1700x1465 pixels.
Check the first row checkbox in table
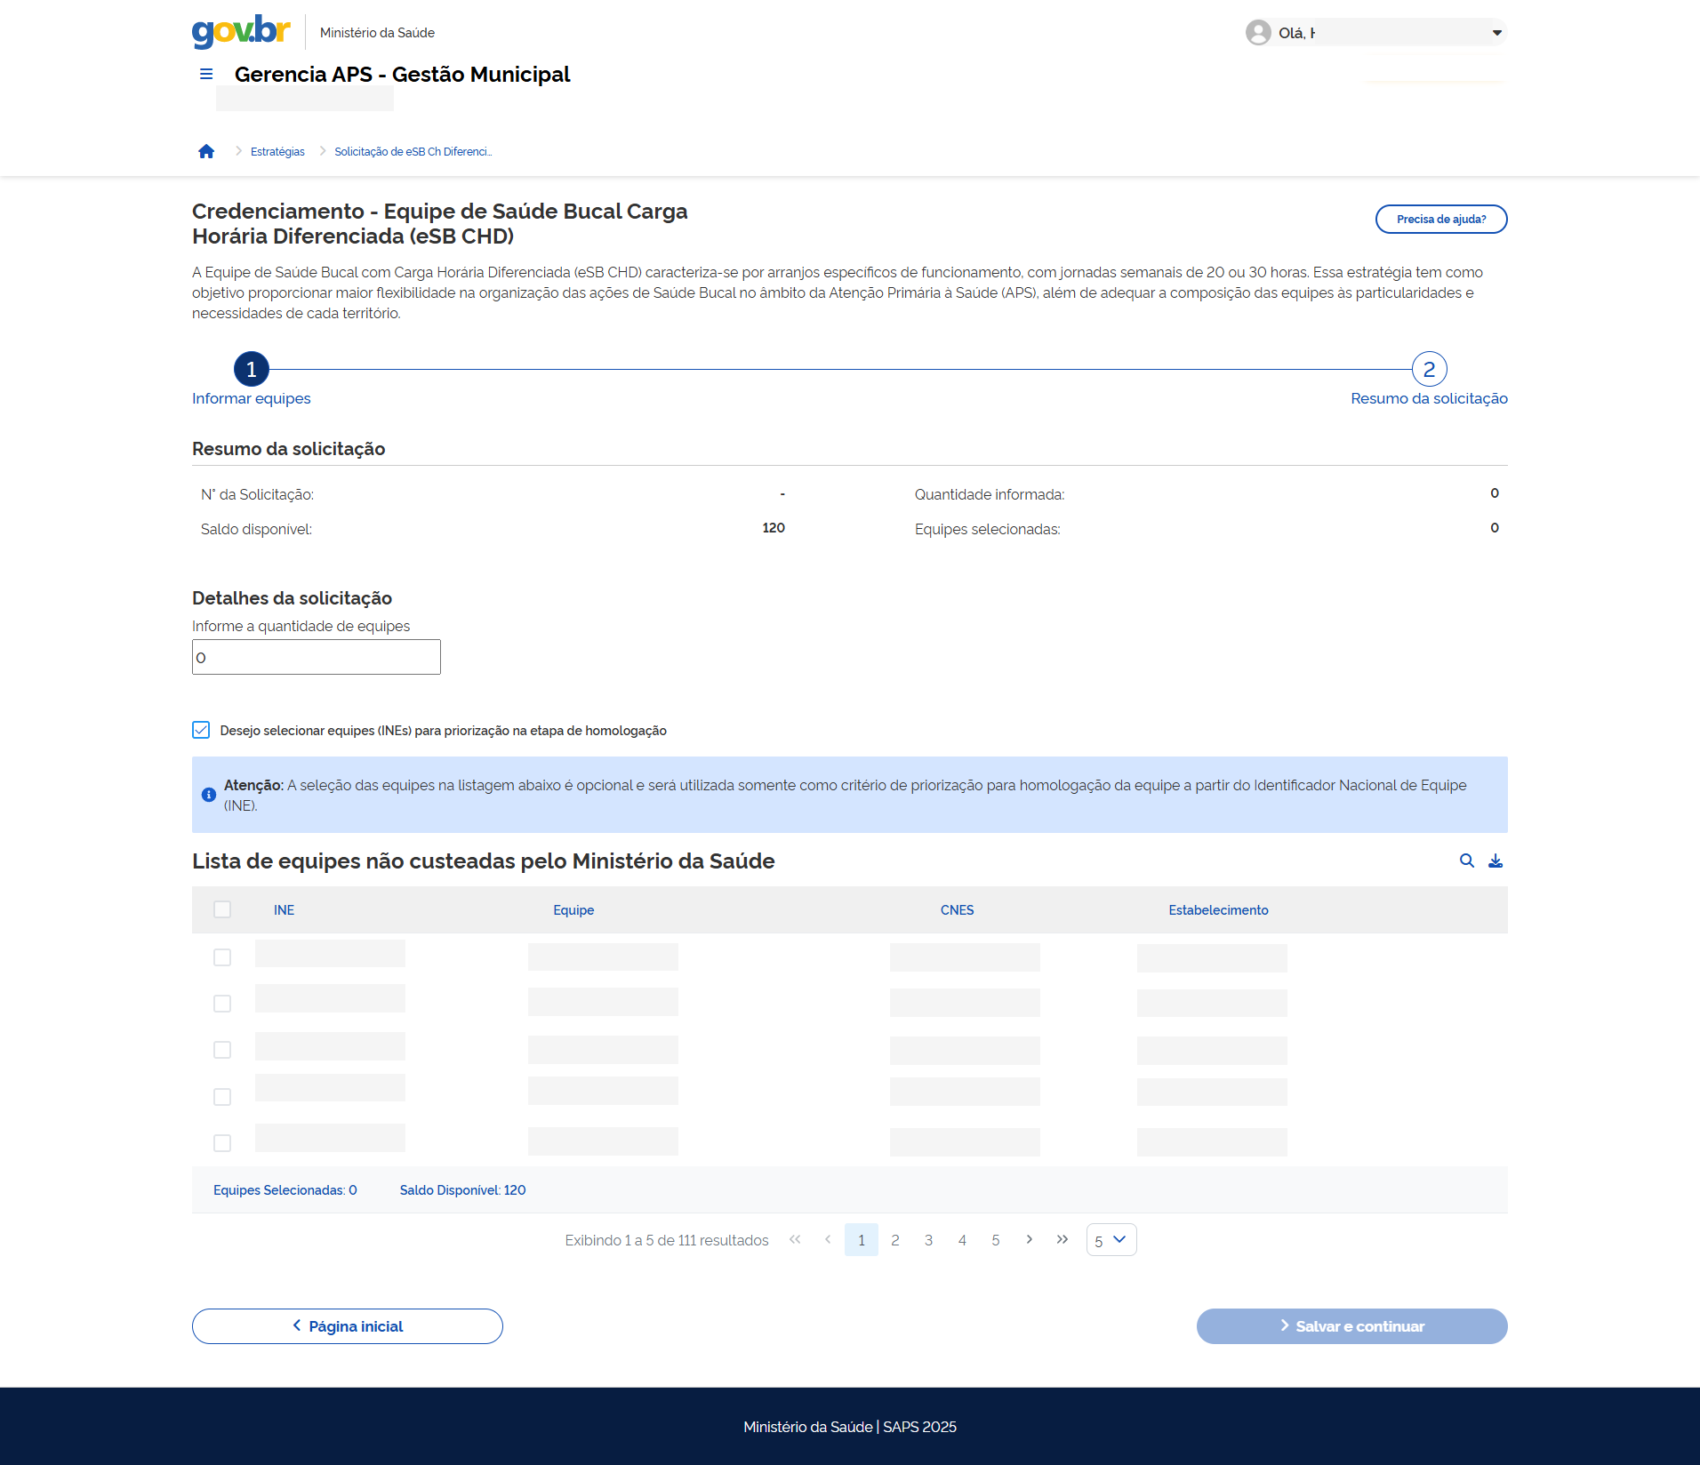point(222,957)
